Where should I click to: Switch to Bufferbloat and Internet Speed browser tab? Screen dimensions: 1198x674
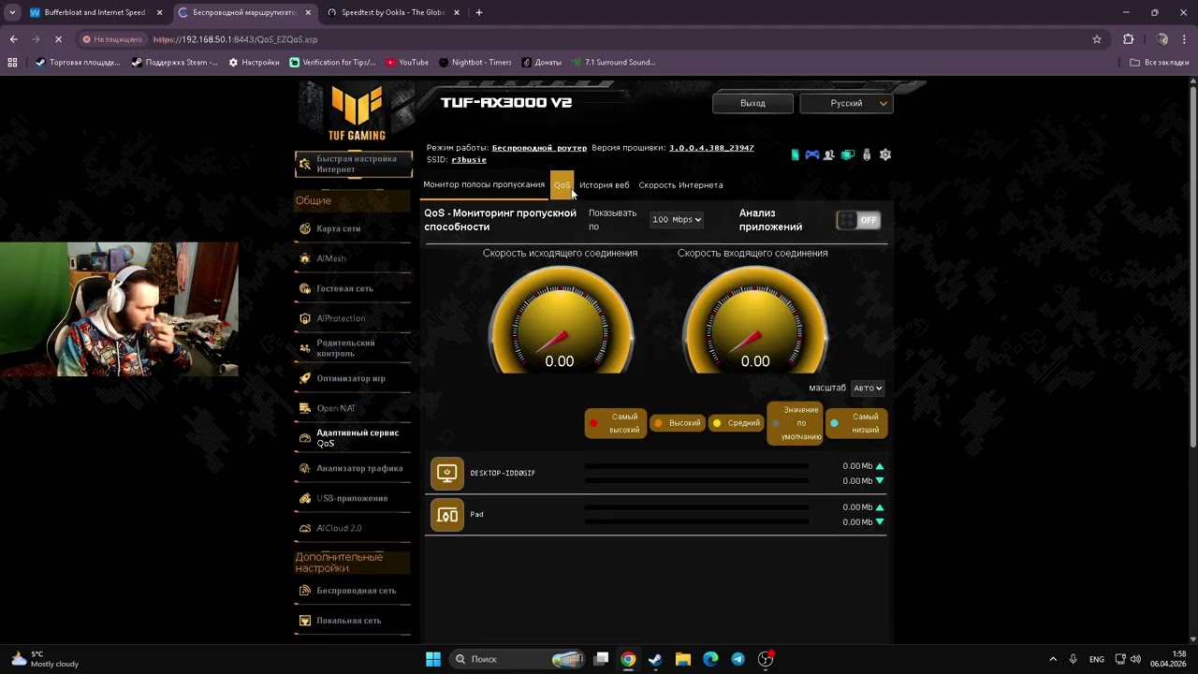[96, 12]
